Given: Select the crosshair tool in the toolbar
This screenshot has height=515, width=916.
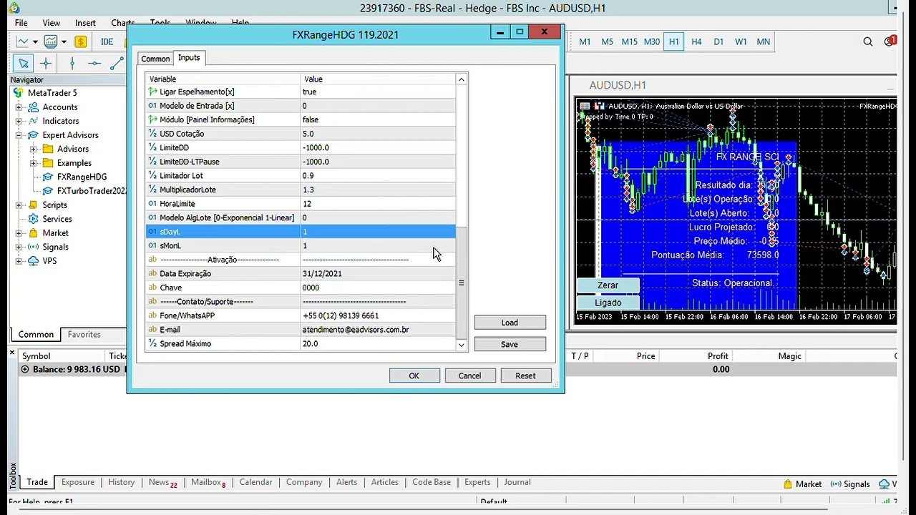Looking at the screenshot, I should point(46,63).
